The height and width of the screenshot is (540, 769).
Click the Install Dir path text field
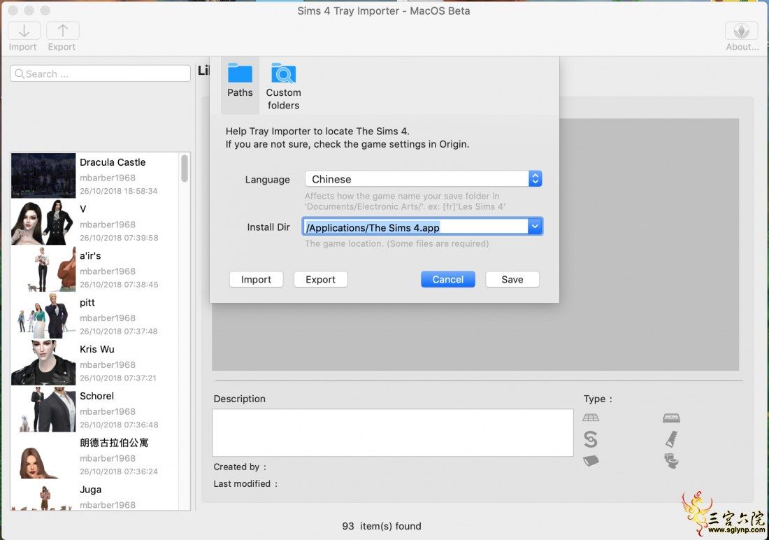coord(416,227)
